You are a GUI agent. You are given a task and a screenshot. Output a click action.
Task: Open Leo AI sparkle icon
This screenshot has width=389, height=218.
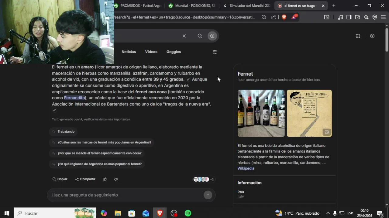click(366, 17)
